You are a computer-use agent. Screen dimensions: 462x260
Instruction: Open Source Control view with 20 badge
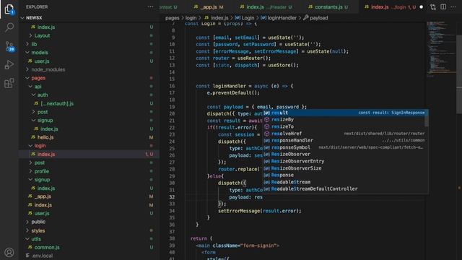coord(9,46)
